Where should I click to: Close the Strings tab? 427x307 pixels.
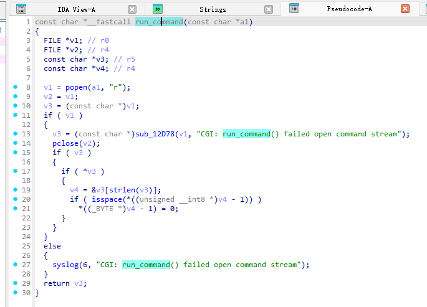[269, 9]
